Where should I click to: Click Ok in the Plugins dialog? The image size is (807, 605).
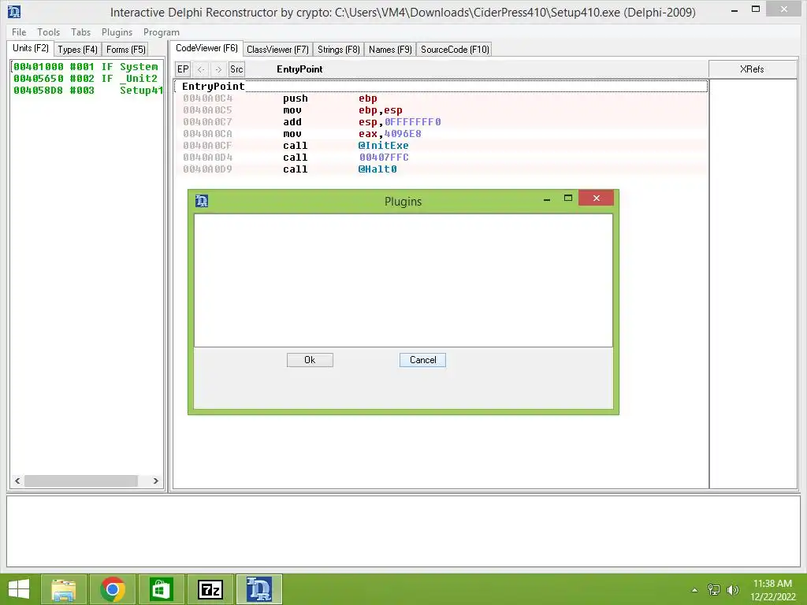(x=310, y=360)
